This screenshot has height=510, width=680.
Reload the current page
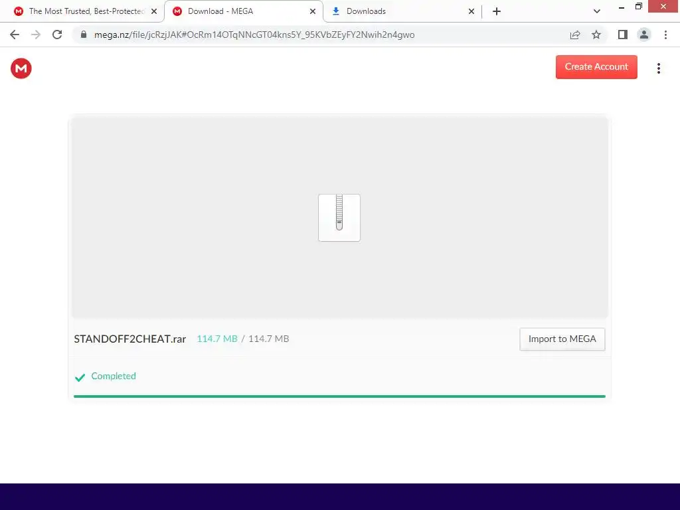pyautogui.click(x=57, y=35)
